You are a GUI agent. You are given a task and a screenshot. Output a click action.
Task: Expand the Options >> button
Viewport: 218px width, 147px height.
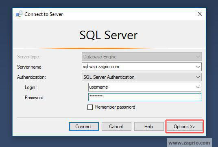(185, 127)
